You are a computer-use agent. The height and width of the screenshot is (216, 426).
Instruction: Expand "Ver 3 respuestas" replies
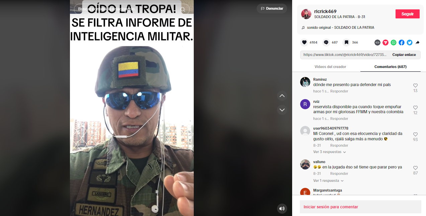click(330, 152)
